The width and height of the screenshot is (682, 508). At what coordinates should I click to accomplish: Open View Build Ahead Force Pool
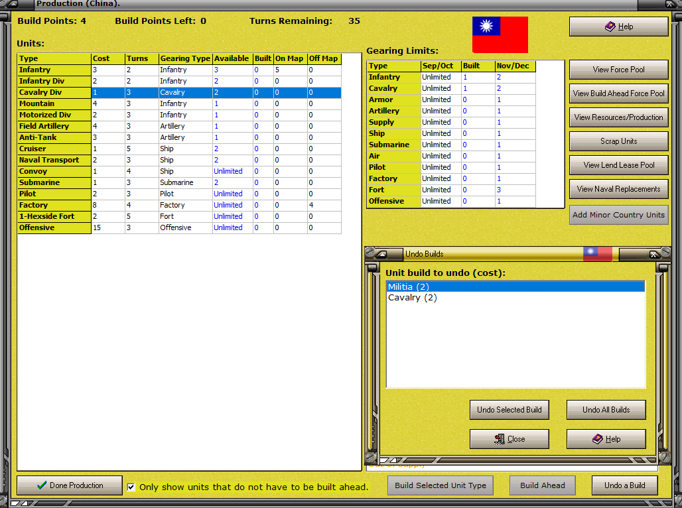coord(618,94)
